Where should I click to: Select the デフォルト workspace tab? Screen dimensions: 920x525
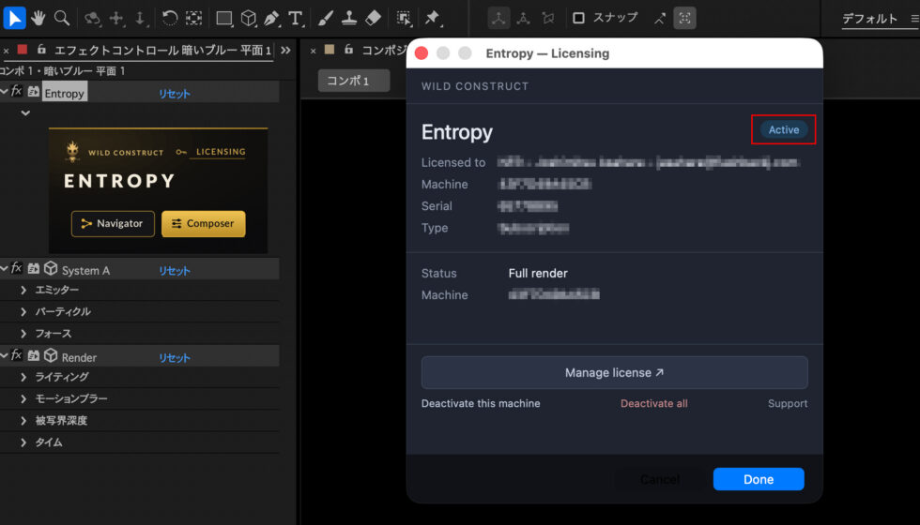869,19
